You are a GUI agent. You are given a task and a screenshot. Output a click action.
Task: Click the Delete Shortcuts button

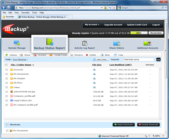148,125
